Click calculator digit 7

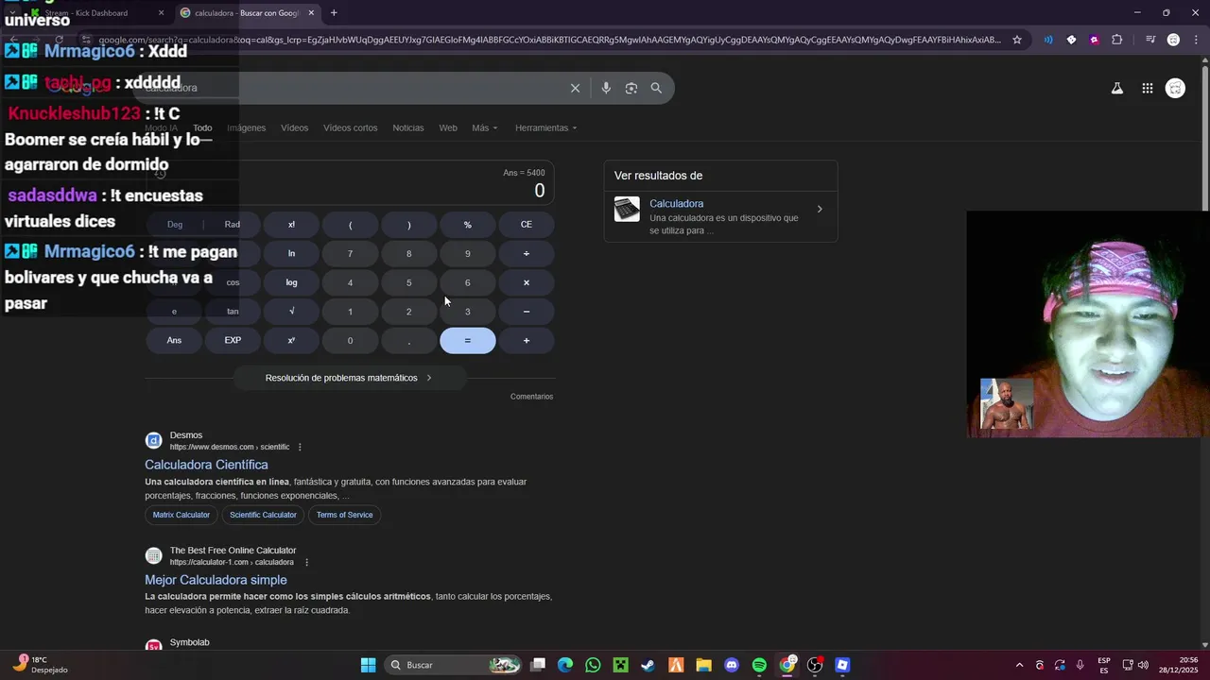click(350, 253)
